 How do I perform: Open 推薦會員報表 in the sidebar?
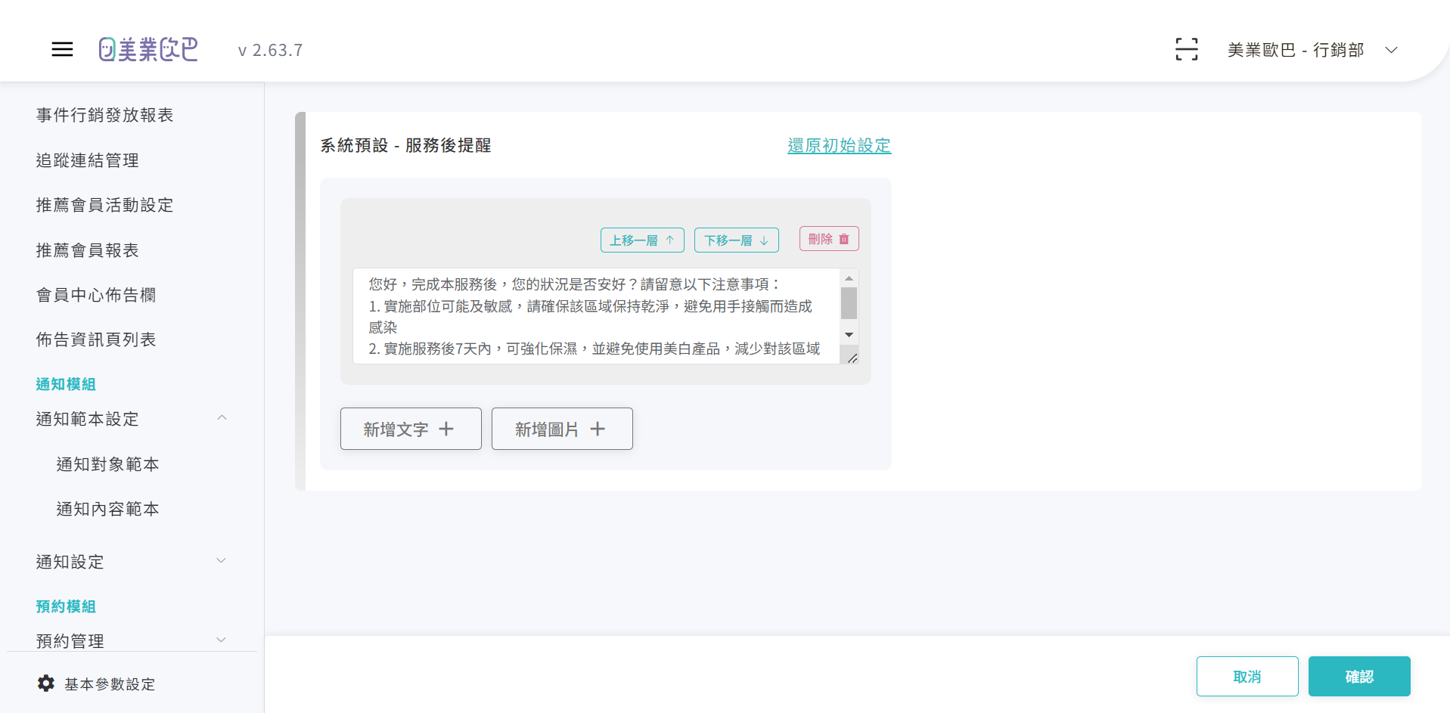point(88,250)
